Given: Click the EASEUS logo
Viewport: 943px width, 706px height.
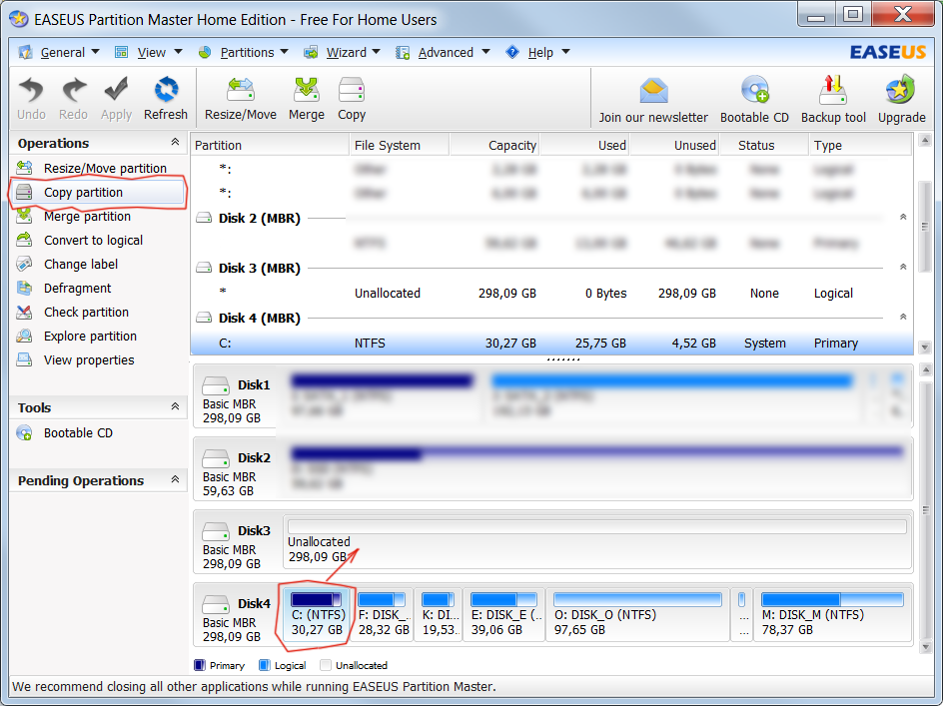Looking at the screenshot, I should pos(888,52).
